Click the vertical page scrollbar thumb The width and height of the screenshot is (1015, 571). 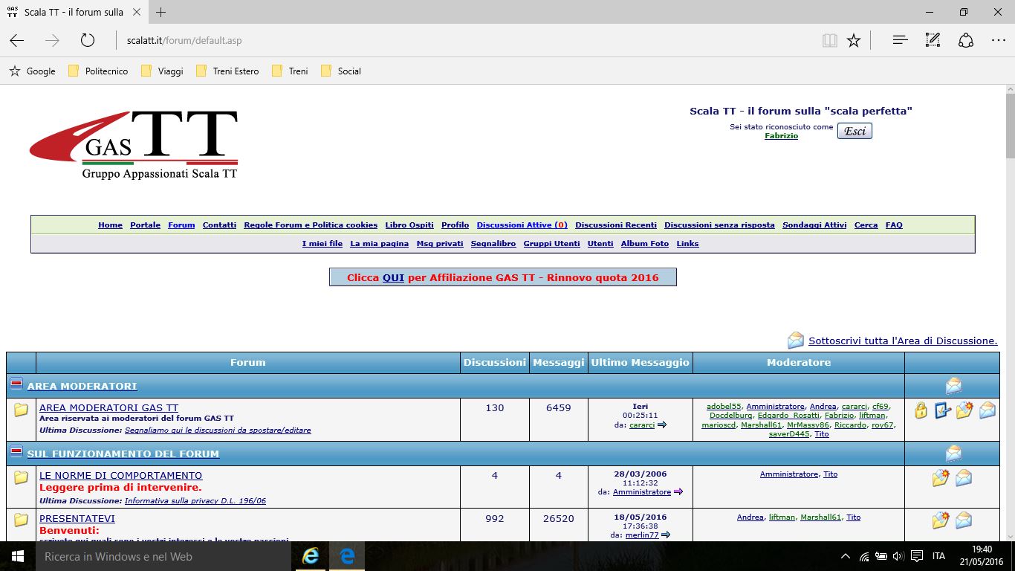(1010, 125)
